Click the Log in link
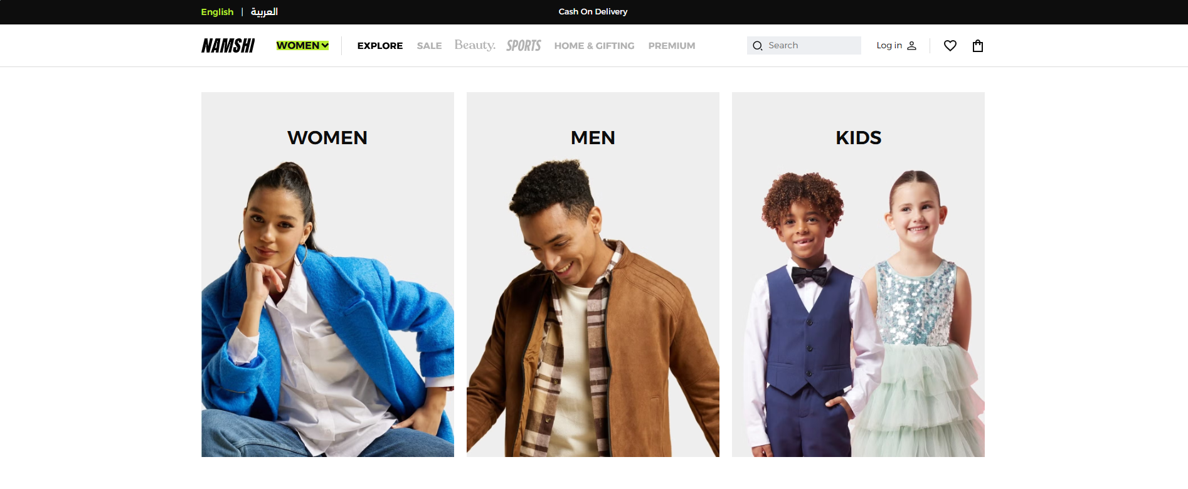The width and height of the screenshot is (1188, 489). click(889, 46)
